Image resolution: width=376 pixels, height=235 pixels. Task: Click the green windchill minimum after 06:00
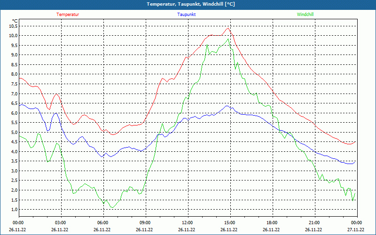coord(112,207)
